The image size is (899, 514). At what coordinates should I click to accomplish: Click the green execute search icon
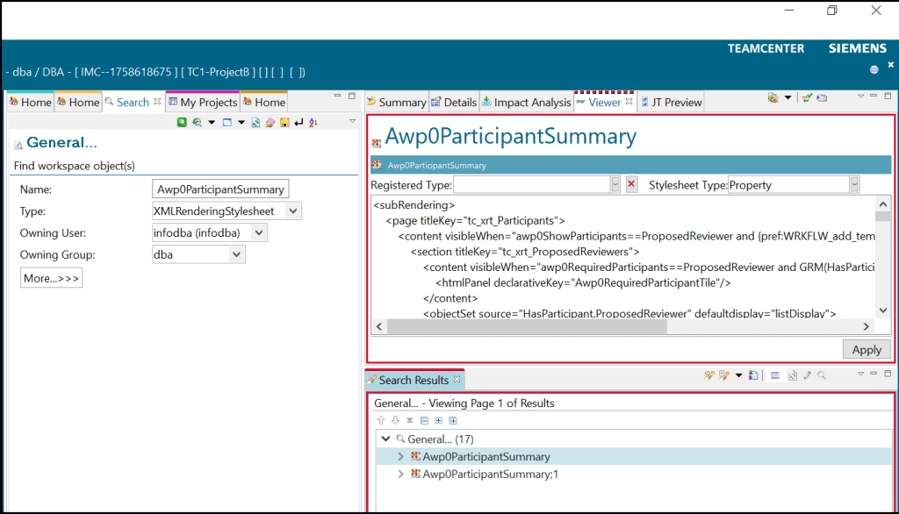pyautogui.click(x=182, y=122)
